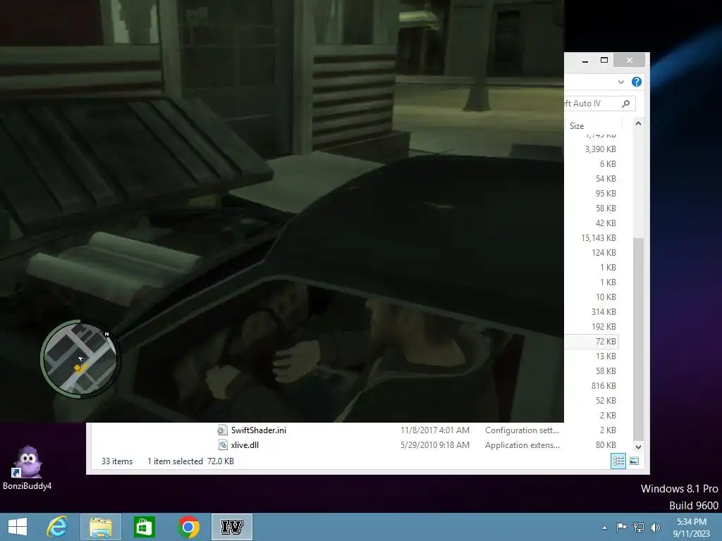Switch to the Details view icon
The width and height of the screenshot is (722, 541).
coord(618,461)
